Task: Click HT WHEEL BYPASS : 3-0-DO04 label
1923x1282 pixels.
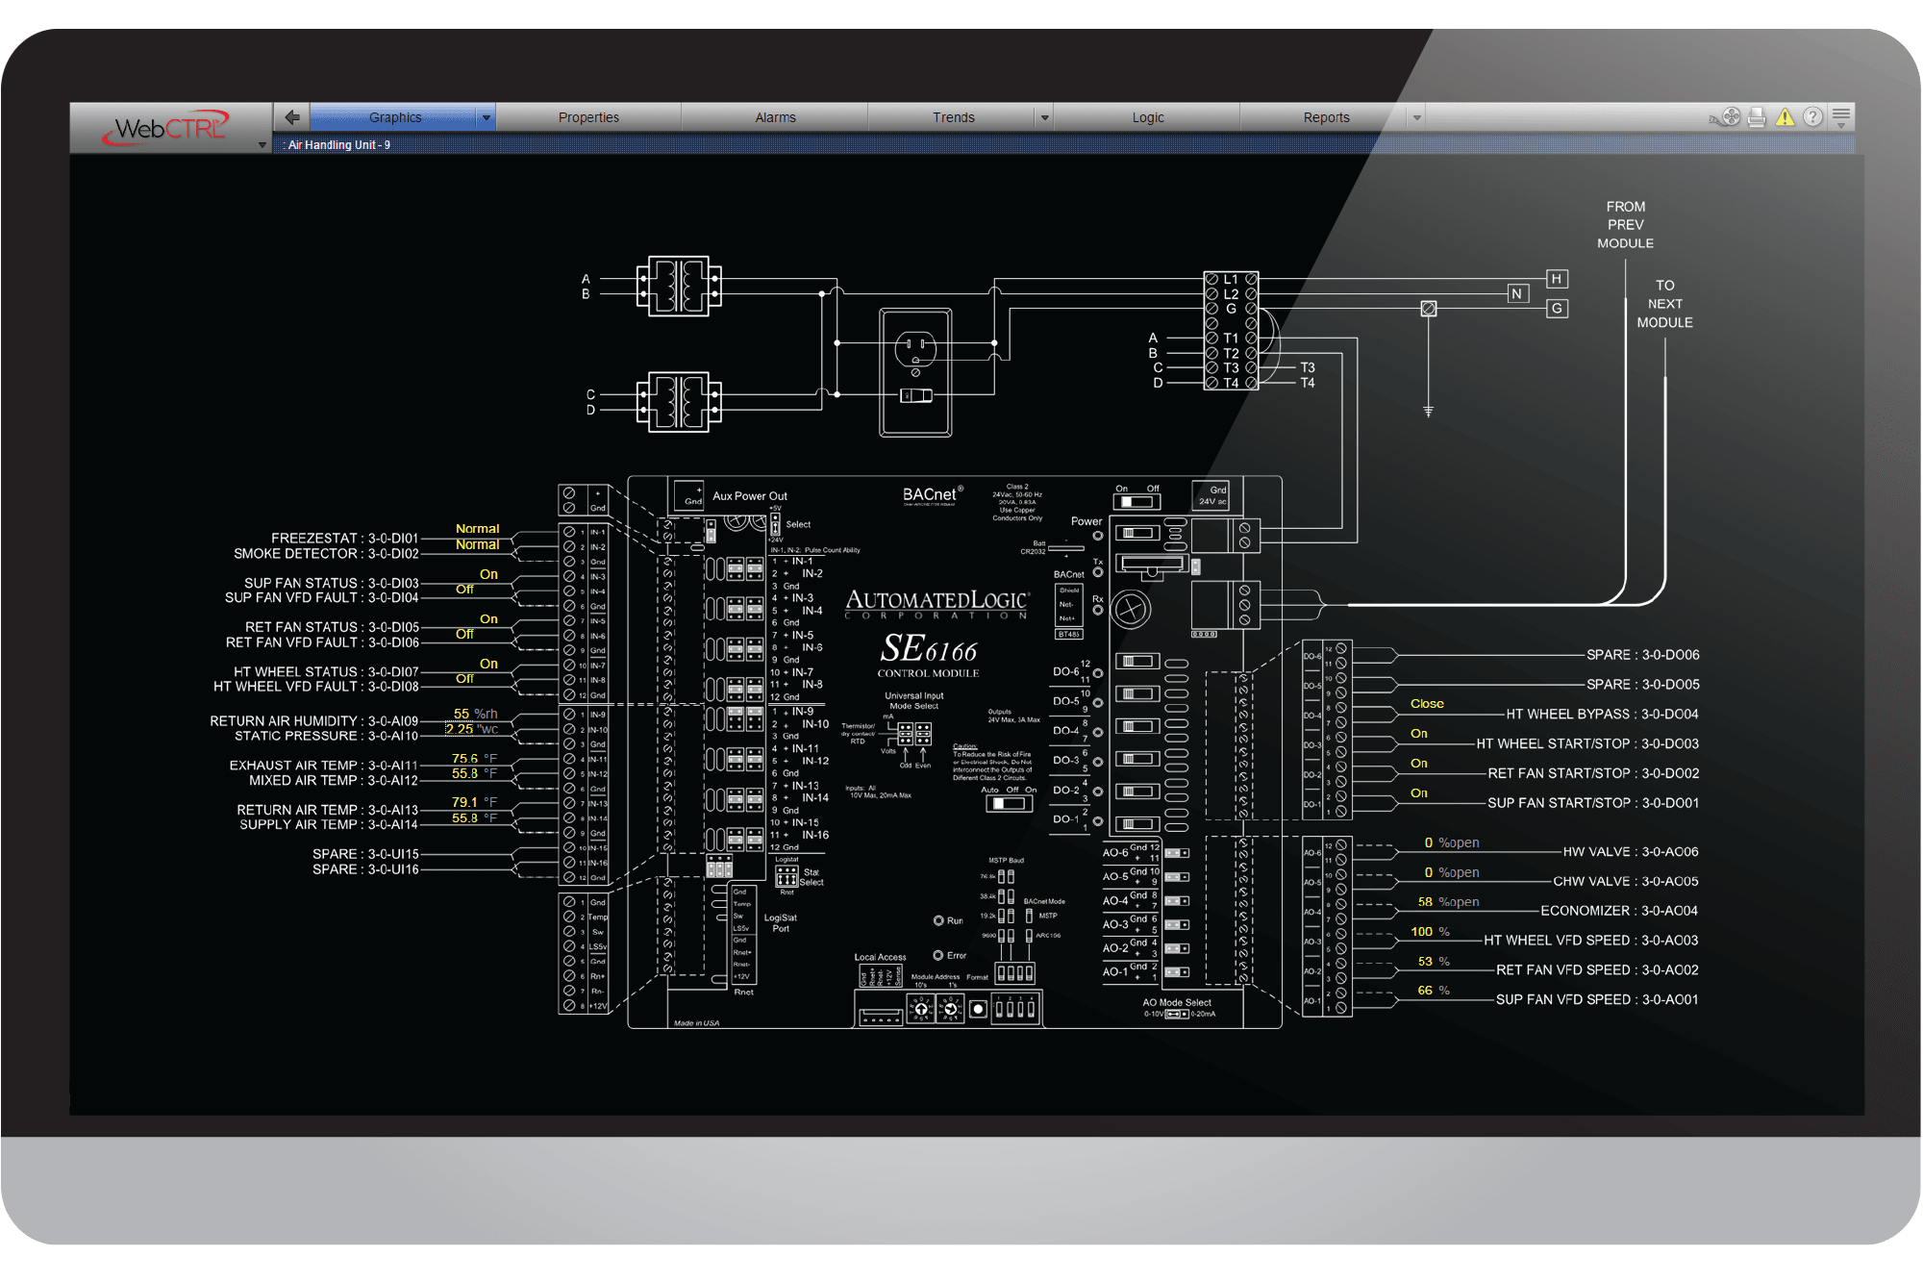Action: pyautogui.click(x=1602, y=714)
